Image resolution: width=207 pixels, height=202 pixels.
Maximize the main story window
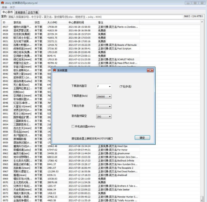coord(195,3)
